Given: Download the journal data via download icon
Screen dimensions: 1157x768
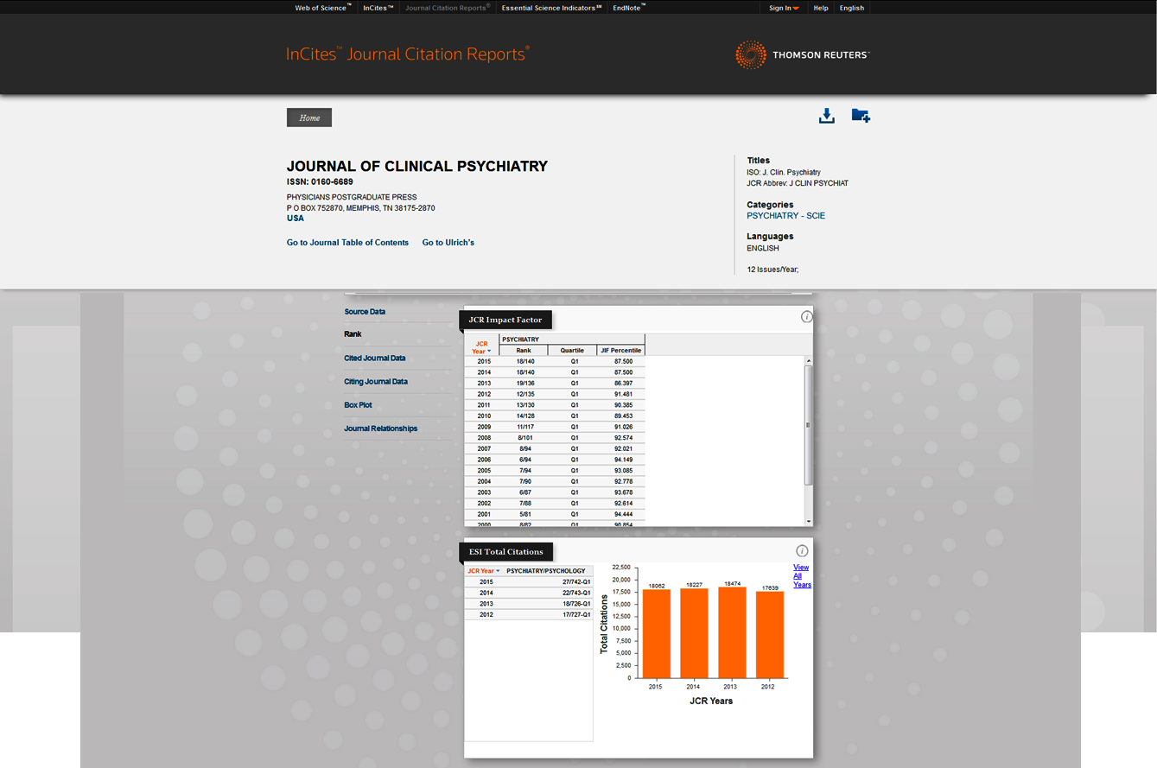Looking at the screenshot, I should click(x=827, y=116).
